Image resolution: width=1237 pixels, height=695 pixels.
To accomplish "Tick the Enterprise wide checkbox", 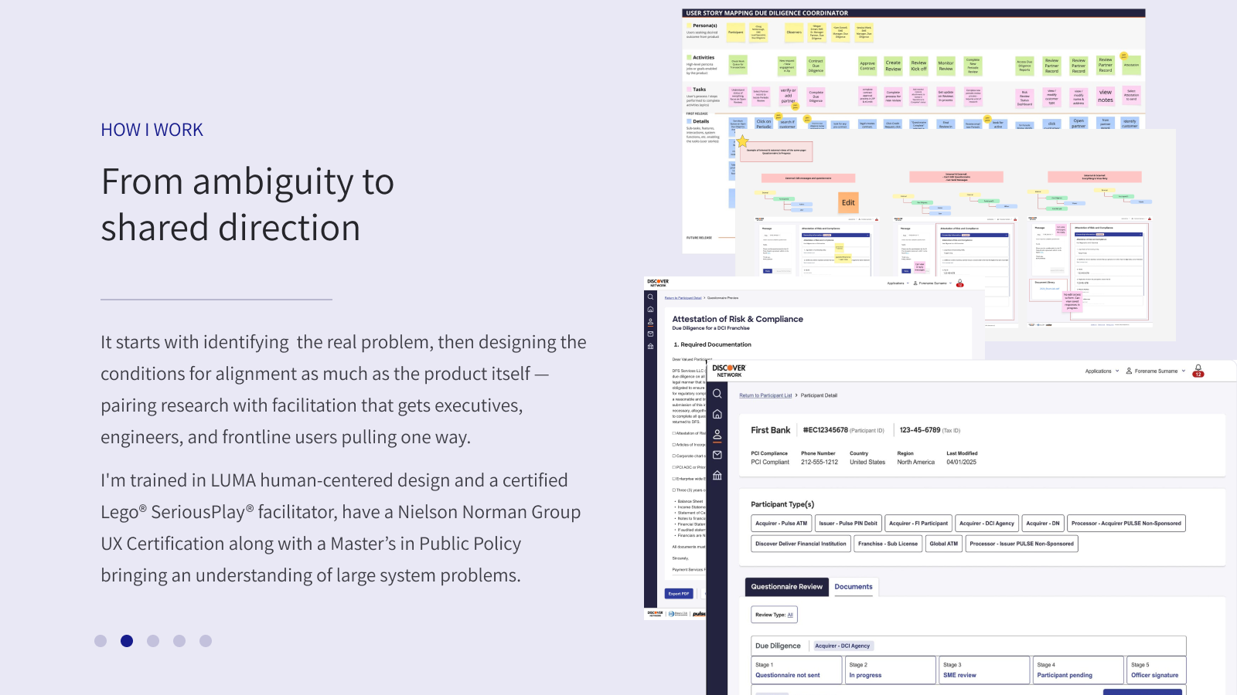I will (673, 479).
